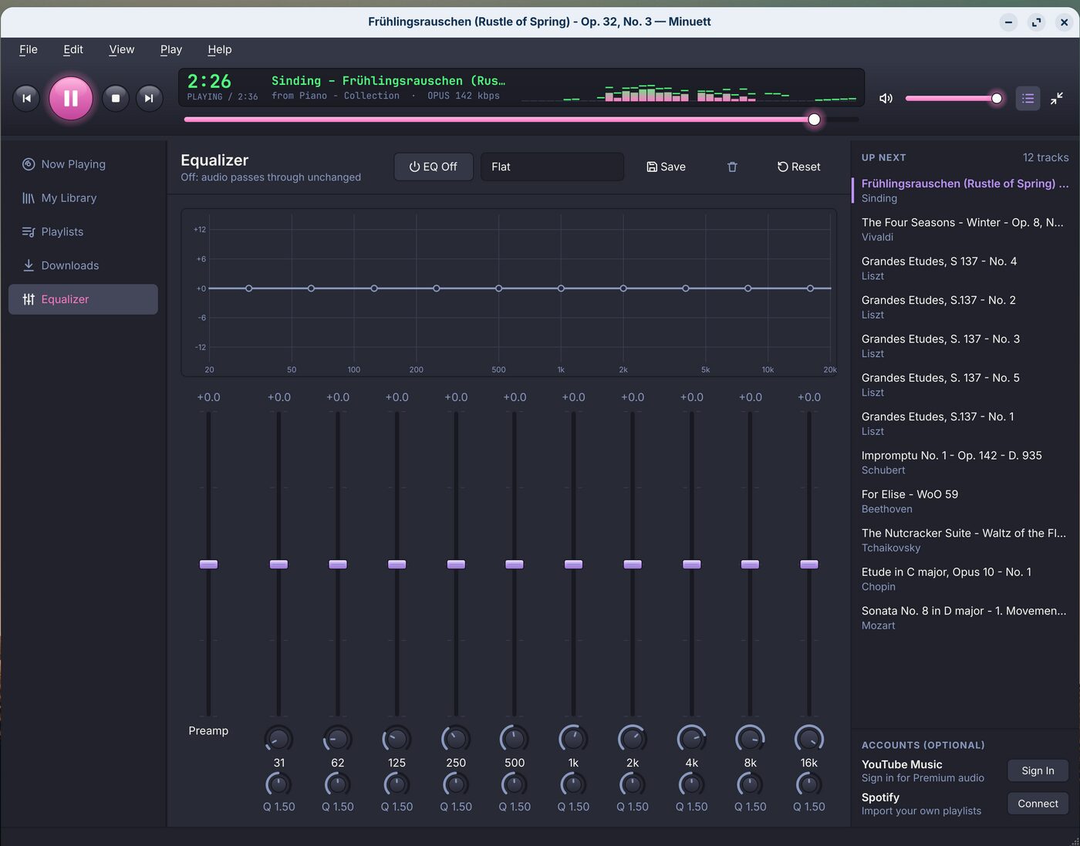1080x846 pixels.
Task: Click the 500 Hz frequency knob
Action: pos(515,739)
